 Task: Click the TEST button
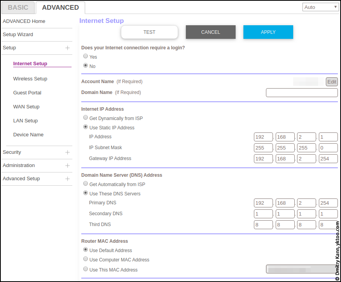[x=149, y=32]
